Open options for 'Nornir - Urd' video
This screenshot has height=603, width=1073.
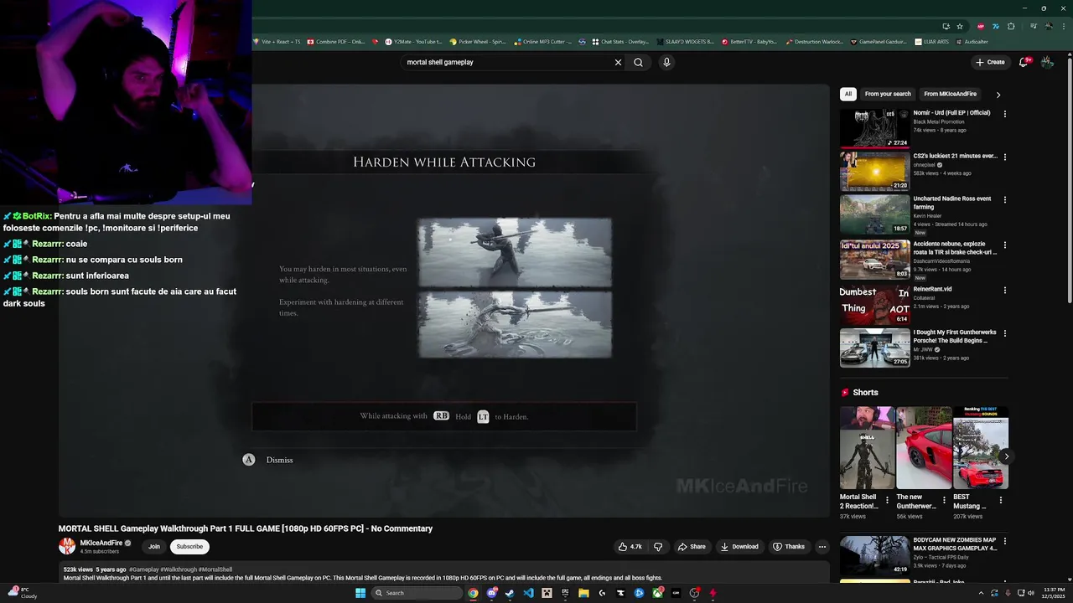coord(1004,114)
